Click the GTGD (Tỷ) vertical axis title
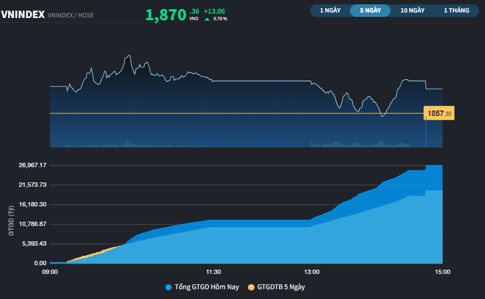Image resolution: width=485 pixels, height=299 pixels. [x=10, y=221]
